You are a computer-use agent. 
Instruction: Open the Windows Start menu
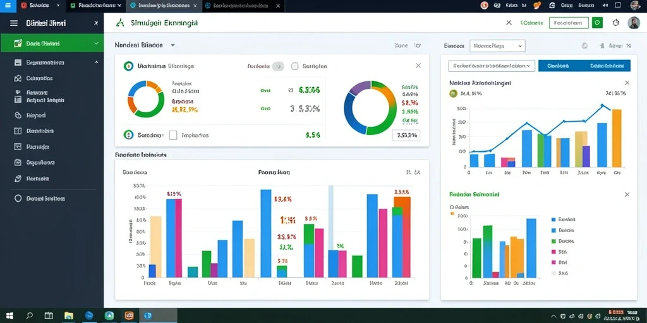9,315
